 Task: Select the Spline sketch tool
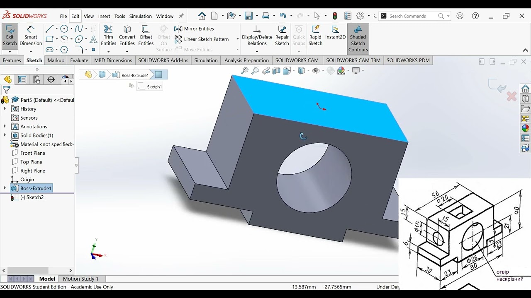click(79, 29)
